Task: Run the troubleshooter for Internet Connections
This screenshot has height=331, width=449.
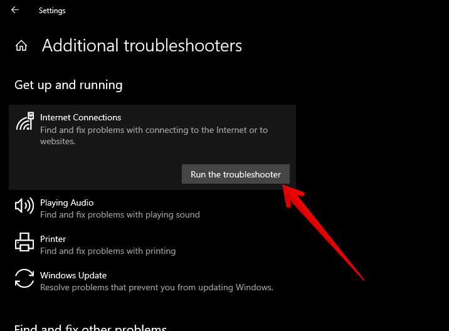Action: [236, 174]
